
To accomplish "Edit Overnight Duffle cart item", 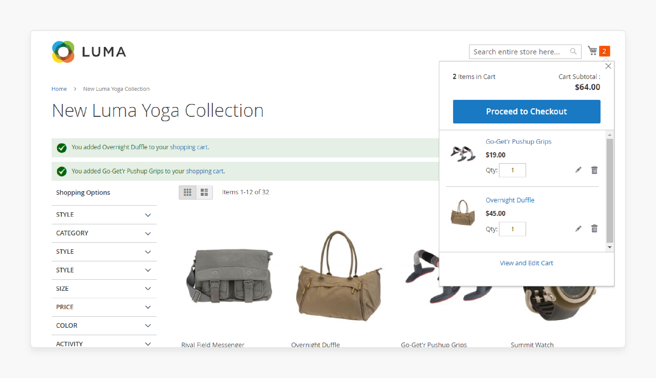I will click(x=578, y=229).
